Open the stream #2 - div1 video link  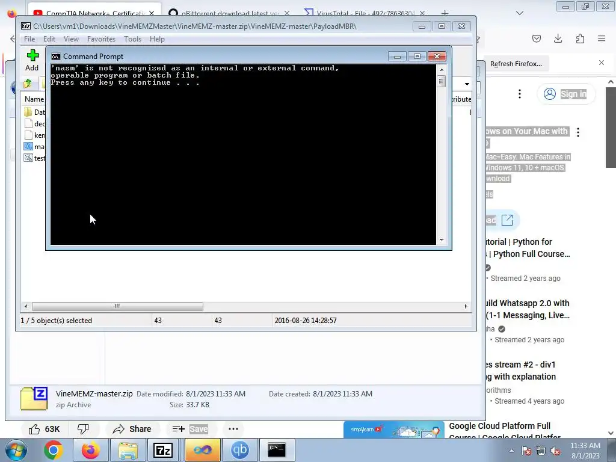point(520,371)
